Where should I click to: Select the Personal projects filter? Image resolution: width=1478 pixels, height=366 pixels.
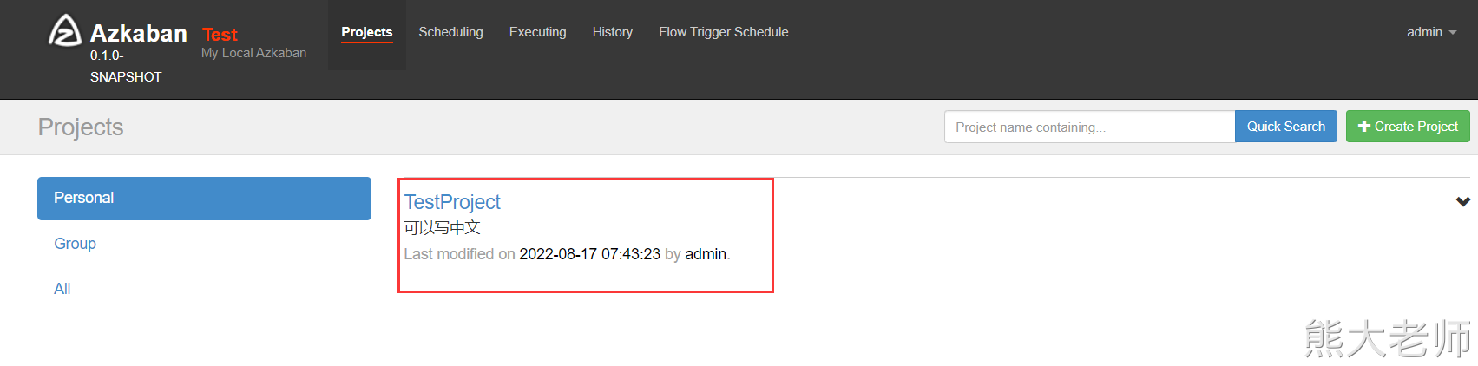coord(204,199)
